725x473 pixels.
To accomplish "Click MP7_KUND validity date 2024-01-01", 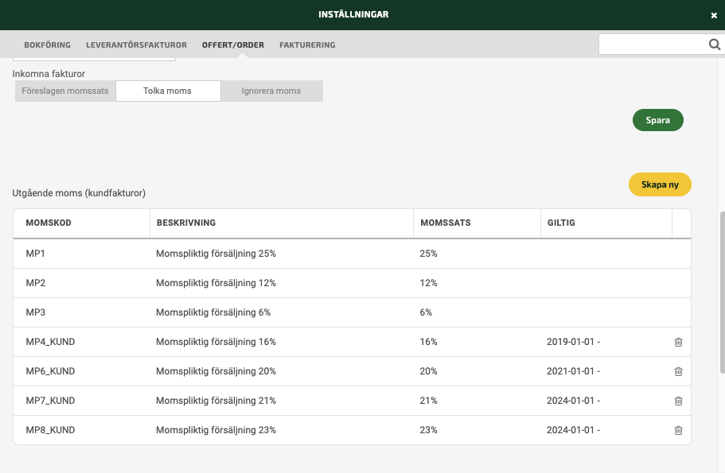I will click(x=573, y=401).
